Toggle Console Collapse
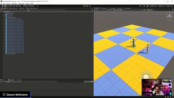The width and height of the screenshot is (174, 98). click(x=8, y=82)
